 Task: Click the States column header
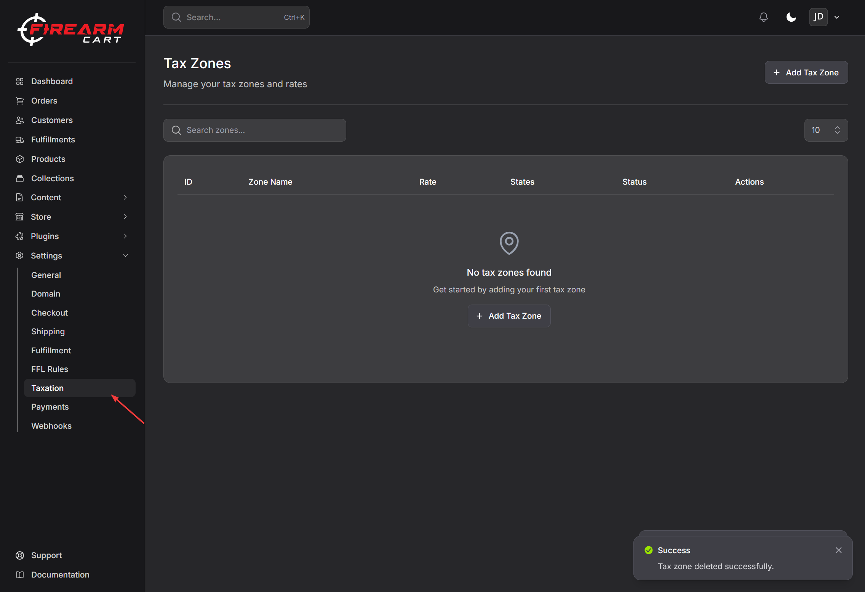click(522, 182)
